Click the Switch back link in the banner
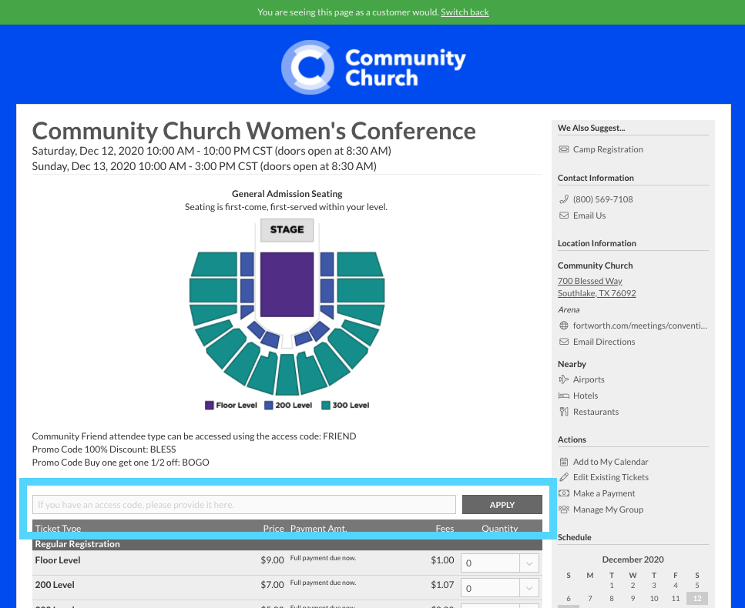The image size is (745, 608). 465,12
